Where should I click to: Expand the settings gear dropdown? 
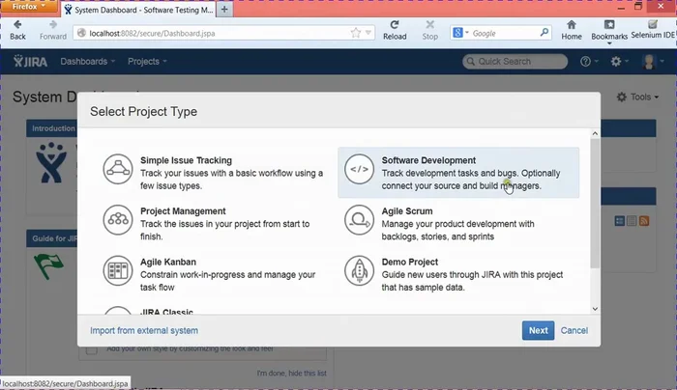coord(619,62)
